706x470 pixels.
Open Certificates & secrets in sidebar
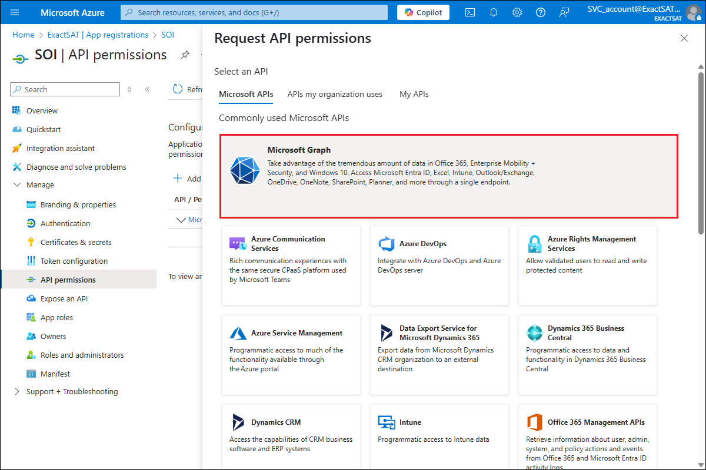tap(76, 242)
